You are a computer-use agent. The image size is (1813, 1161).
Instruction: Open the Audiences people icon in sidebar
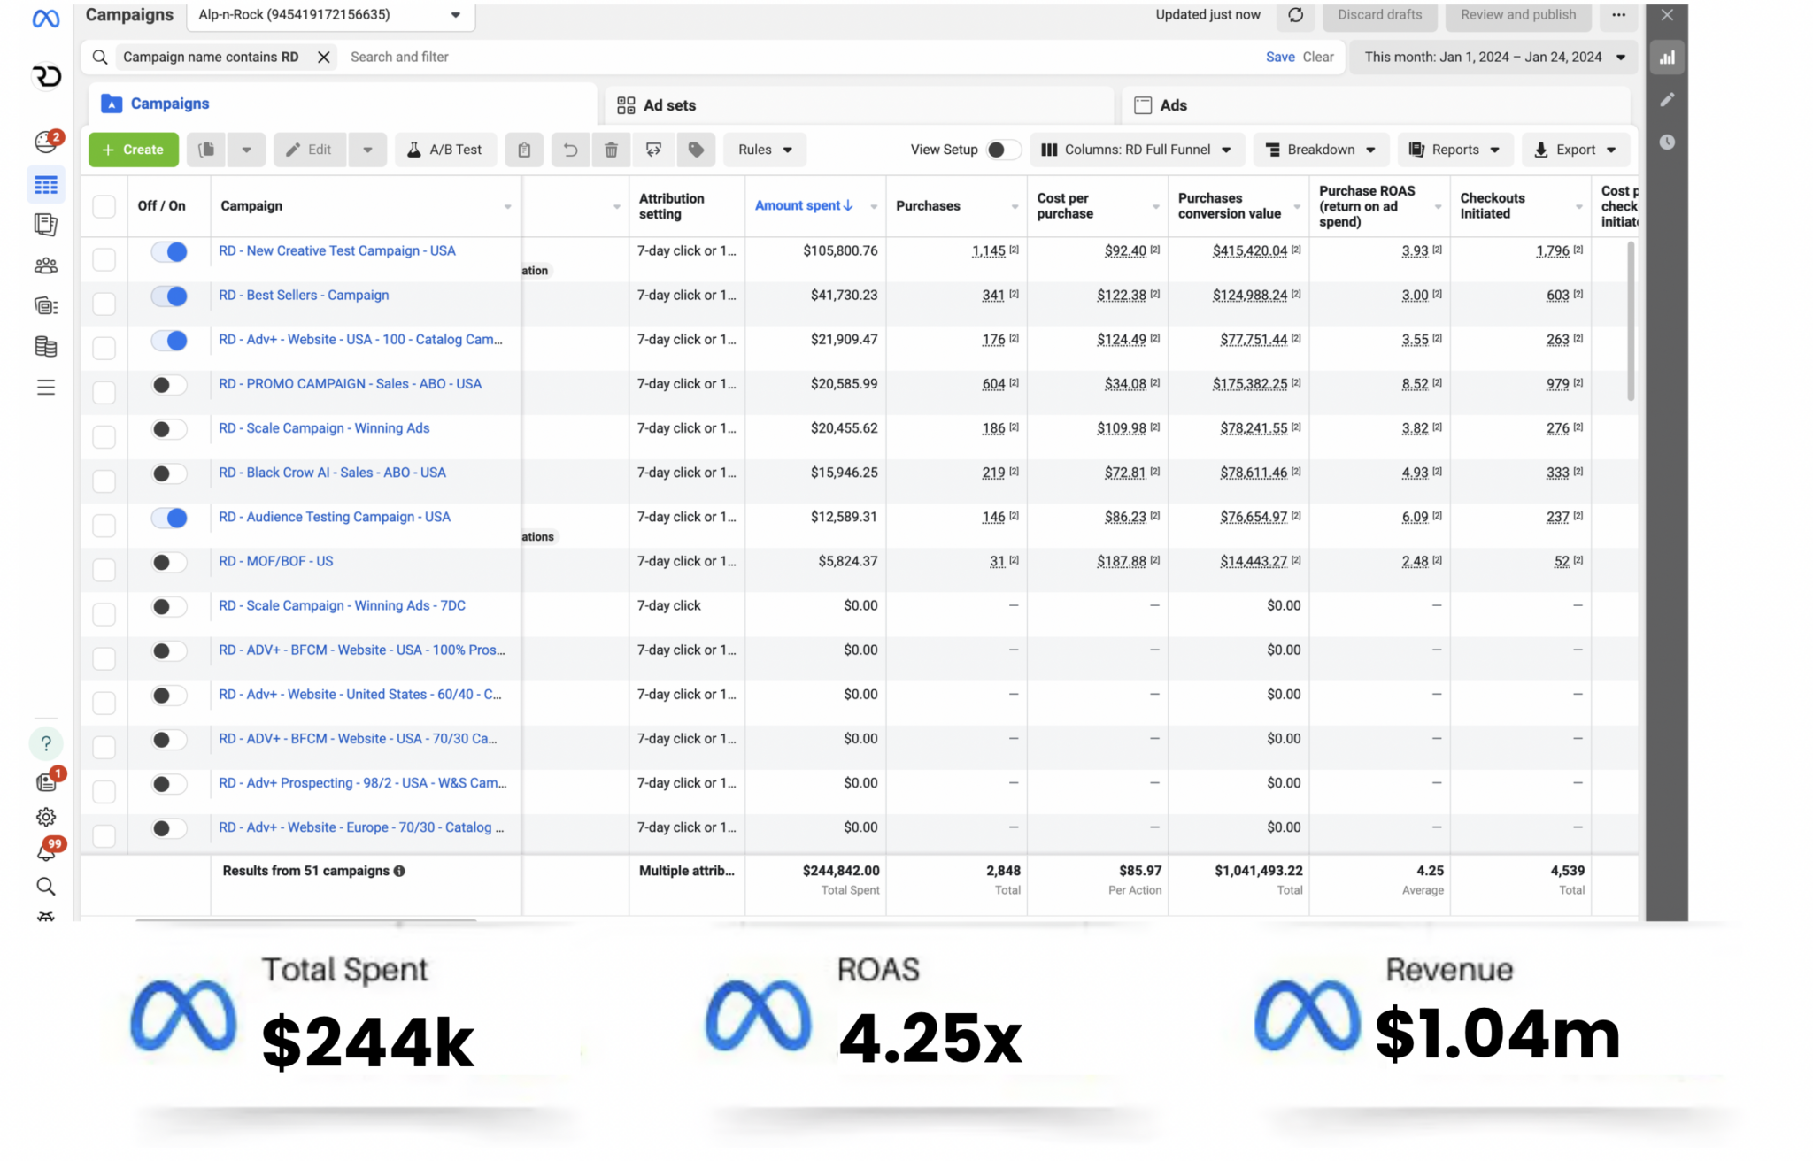click(45, 265)
